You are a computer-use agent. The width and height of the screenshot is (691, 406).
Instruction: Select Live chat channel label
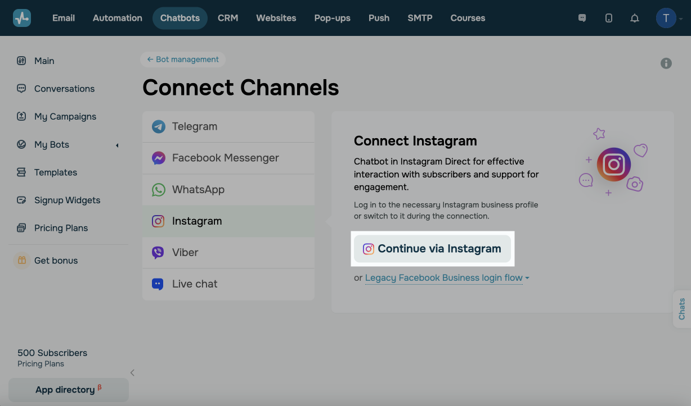[195, 284]
